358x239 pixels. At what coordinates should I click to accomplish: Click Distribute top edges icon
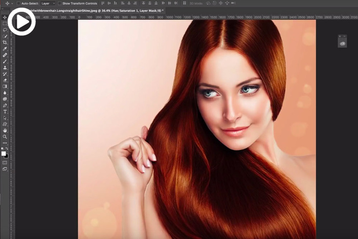[x=143, y=3]
